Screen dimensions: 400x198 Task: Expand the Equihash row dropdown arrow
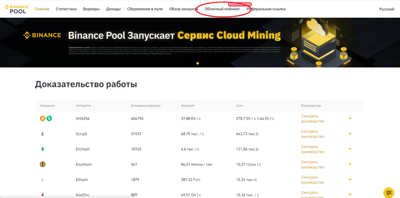click(x=350, y=165)
